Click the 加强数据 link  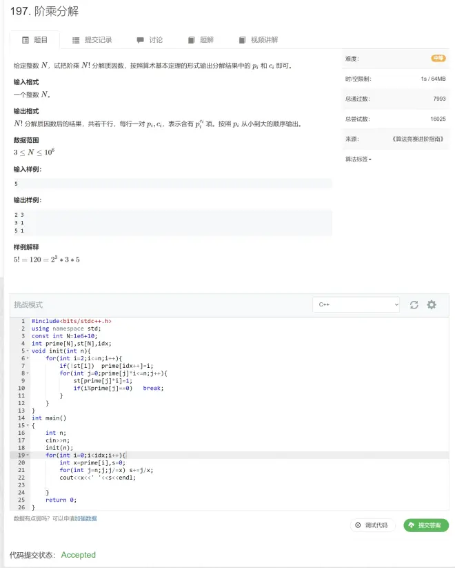(85, 518)
